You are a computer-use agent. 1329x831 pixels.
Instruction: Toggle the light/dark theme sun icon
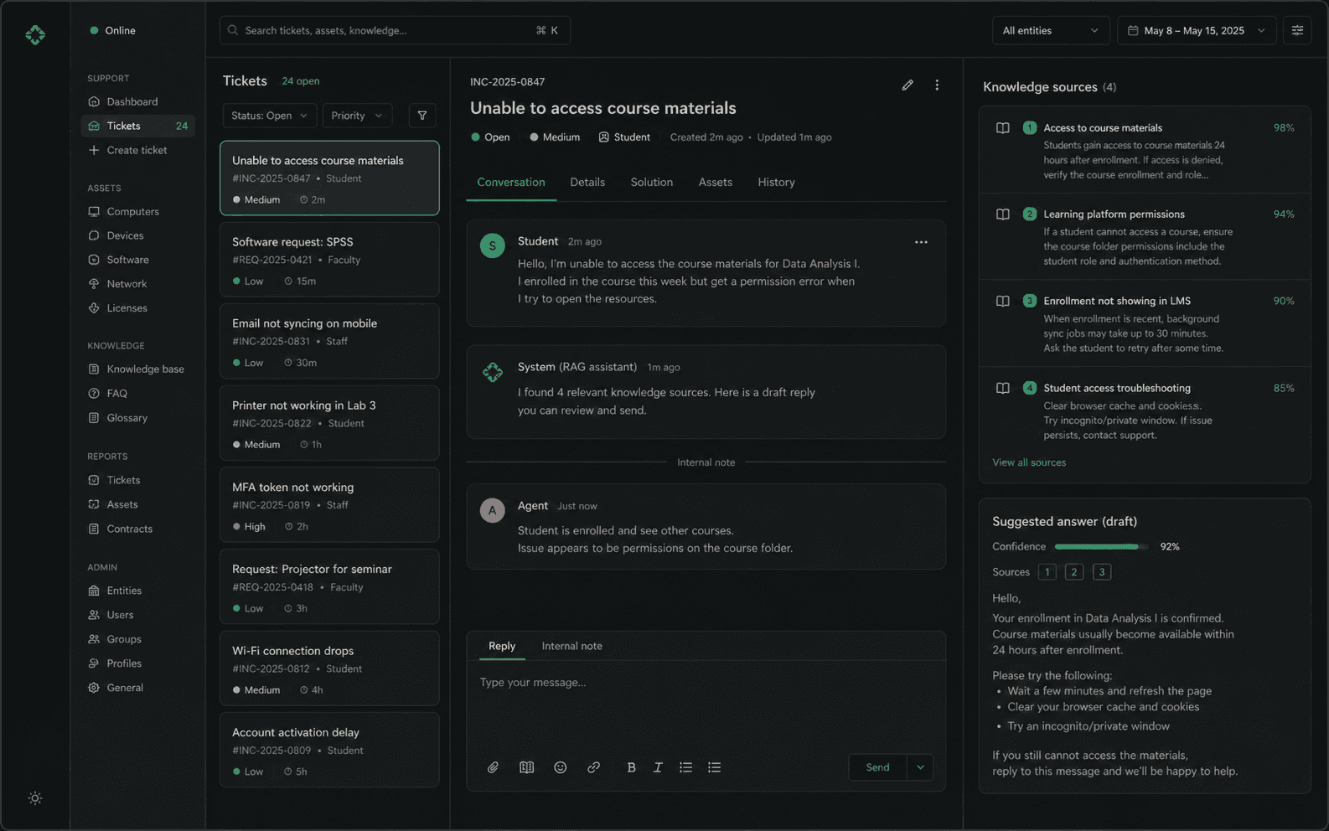pos(35,798)
